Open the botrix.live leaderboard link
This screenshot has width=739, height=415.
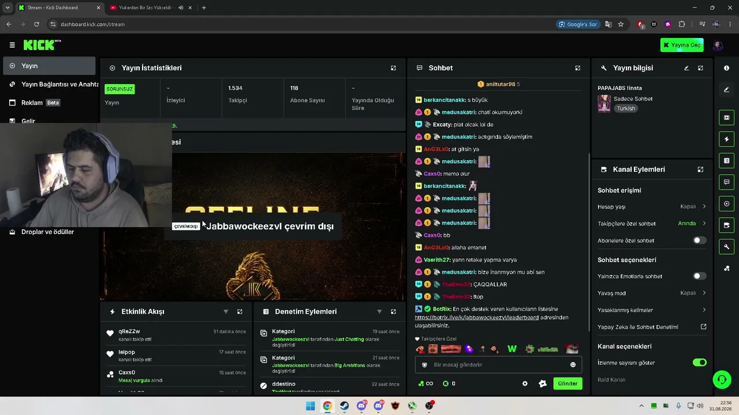pyautogui.click(x=477, y=318)
